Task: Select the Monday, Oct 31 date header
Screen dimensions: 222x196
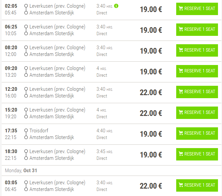Action: click(21, 171)
